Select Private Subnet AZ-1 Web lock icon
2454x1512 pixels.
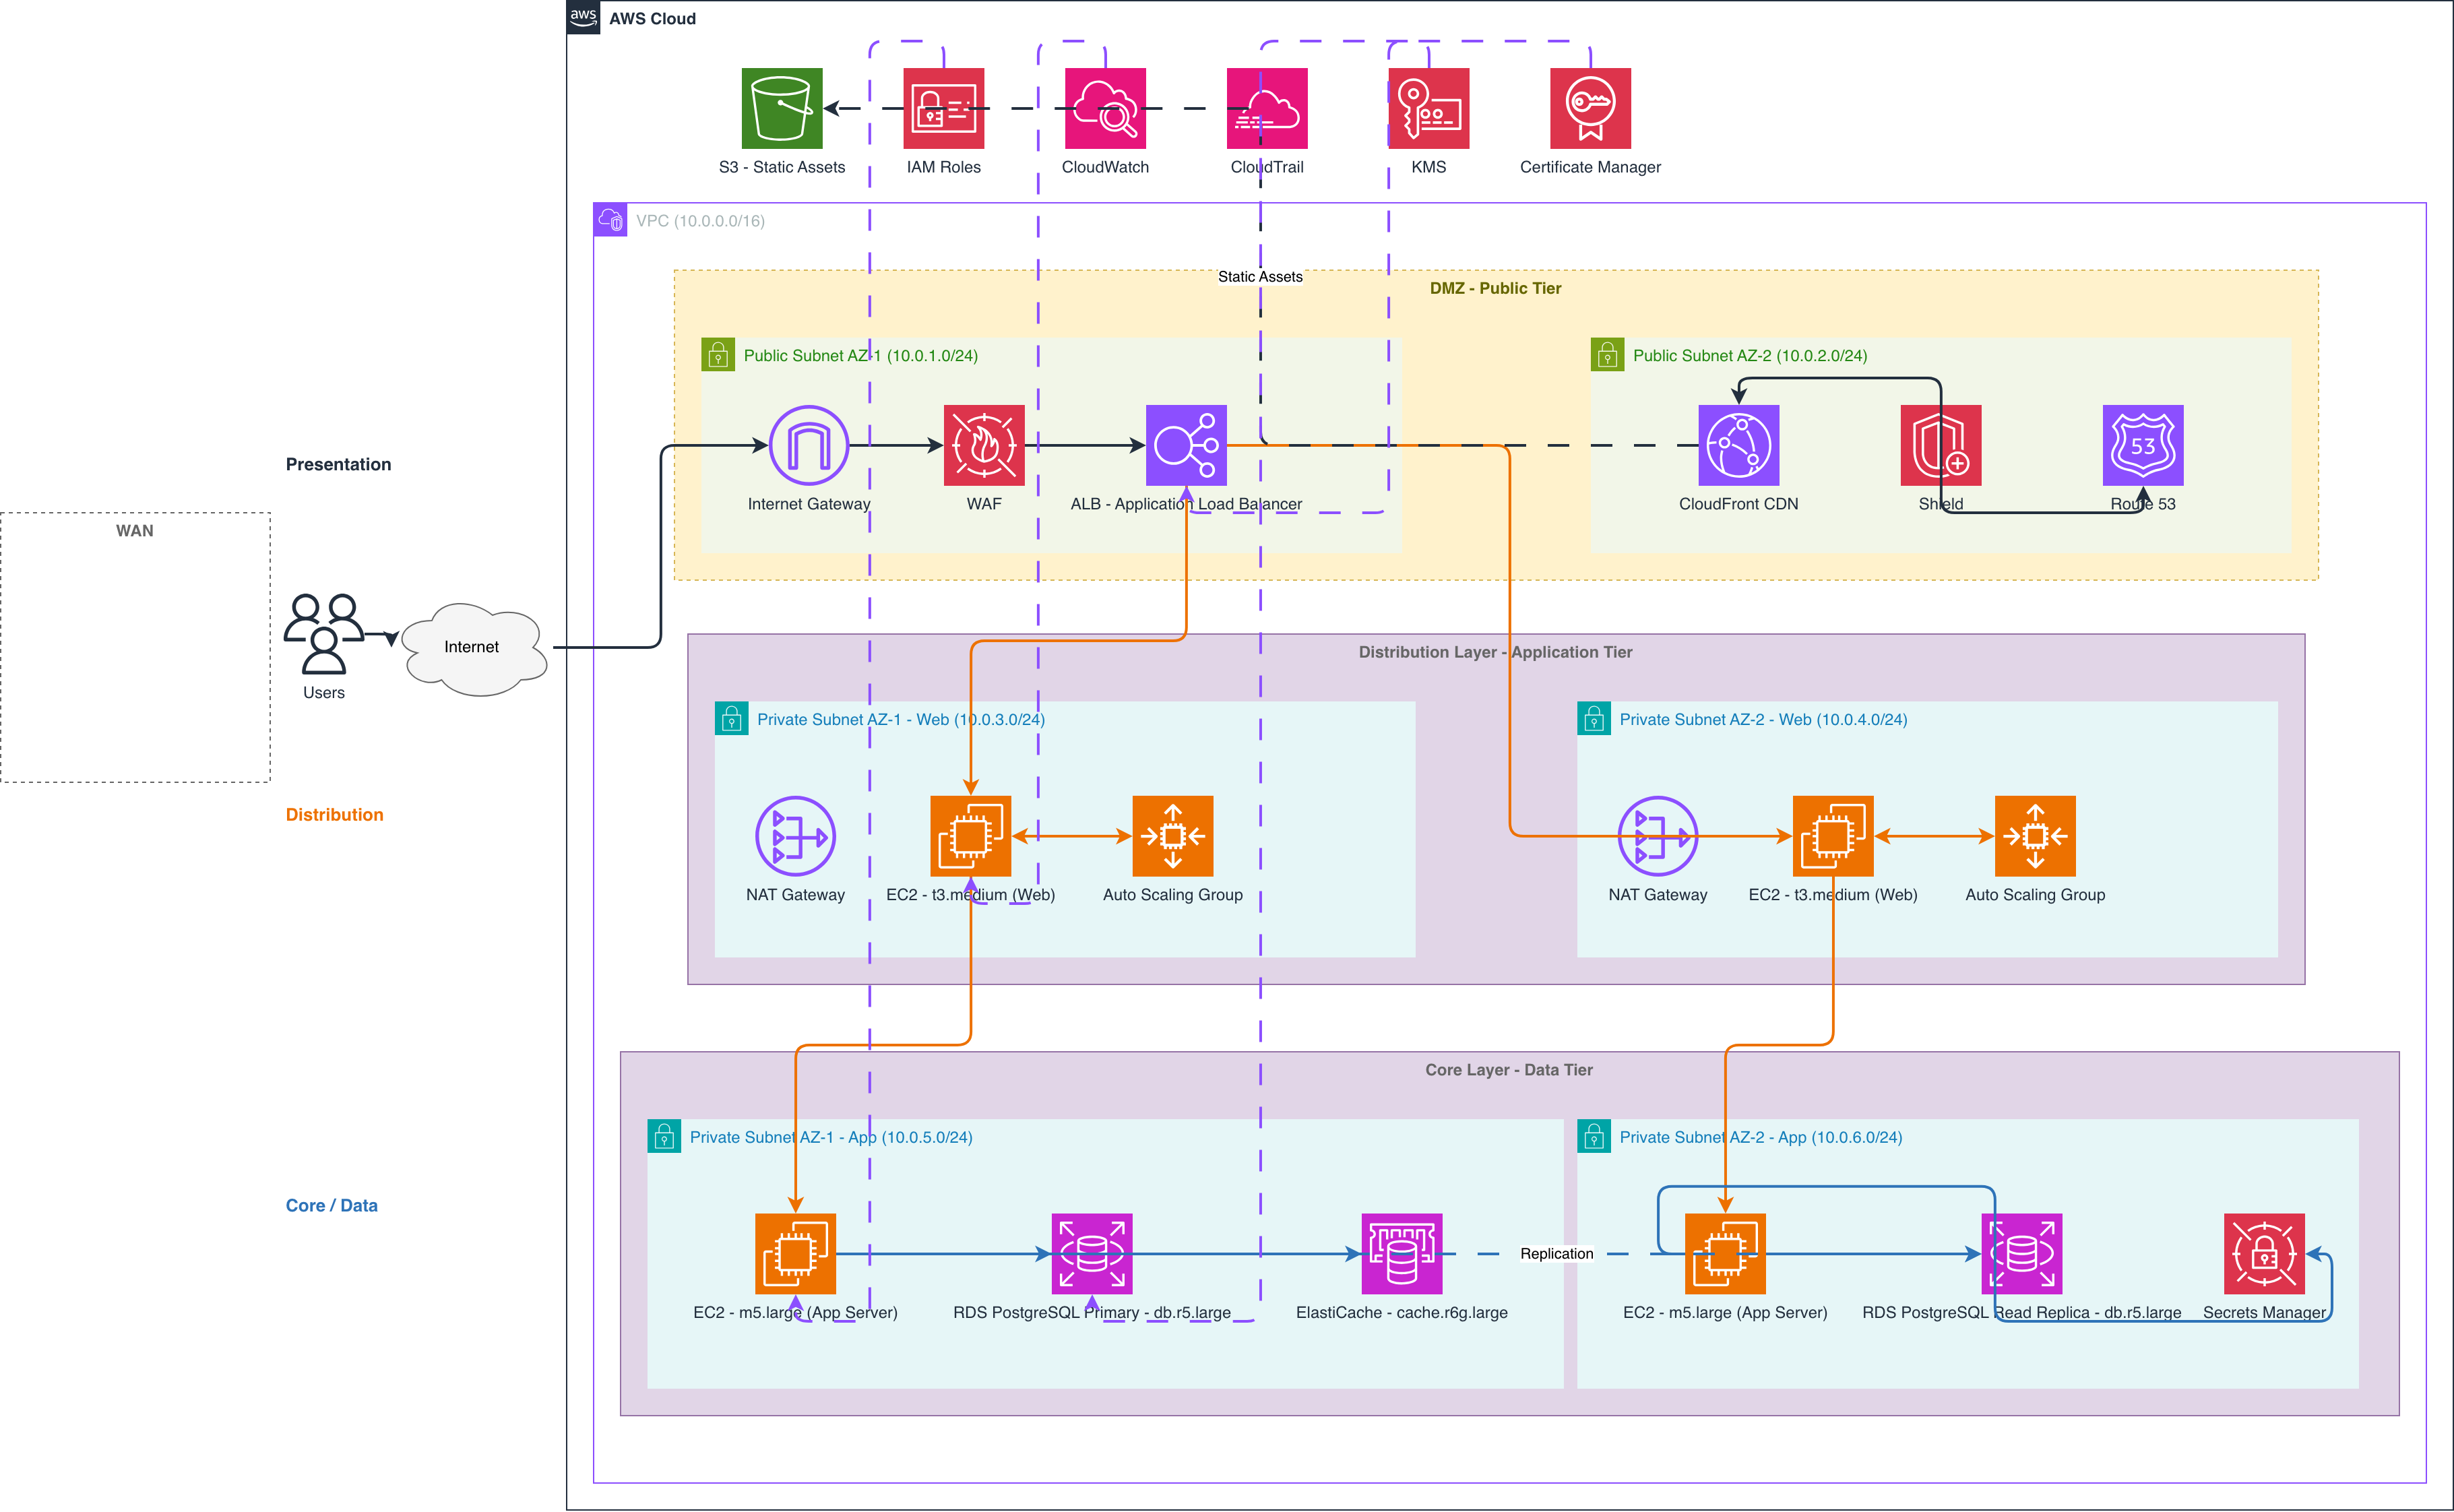click(731, 718)
